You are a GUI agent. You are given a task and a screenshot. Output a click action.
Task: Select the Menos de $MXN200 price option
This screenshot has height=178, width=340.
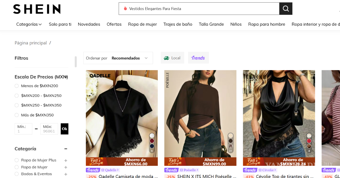point(17,86)
